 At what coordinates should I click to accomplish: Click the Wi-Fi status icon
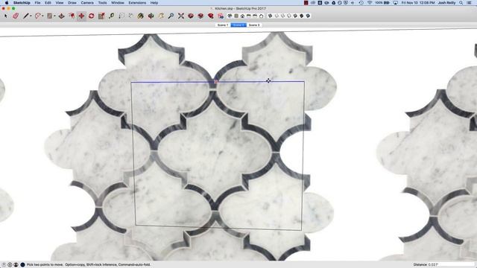[x=370, y=3]
